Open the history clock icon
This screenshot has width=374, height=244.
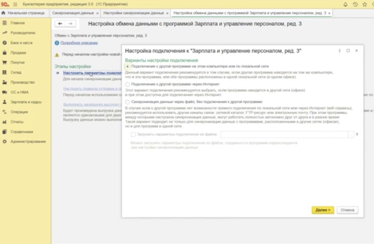click(x=355, y=4)
